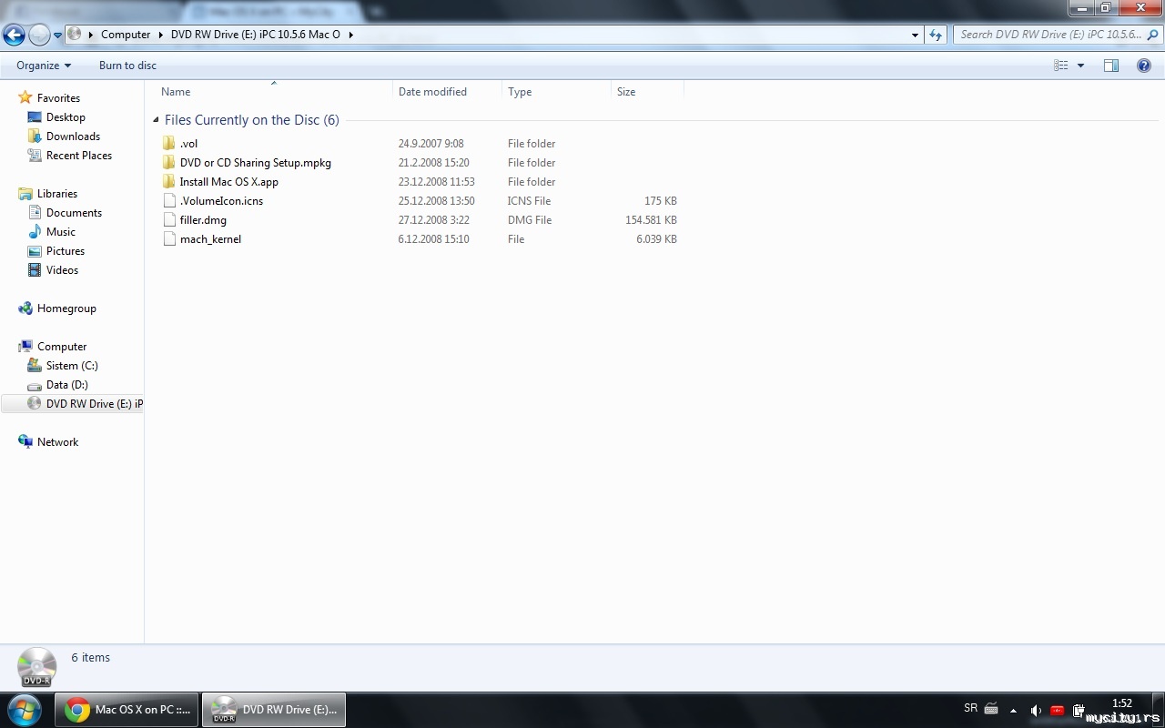Toggle the preview pane
The image size is (1165, 728).
click(x=1111, y=66)
